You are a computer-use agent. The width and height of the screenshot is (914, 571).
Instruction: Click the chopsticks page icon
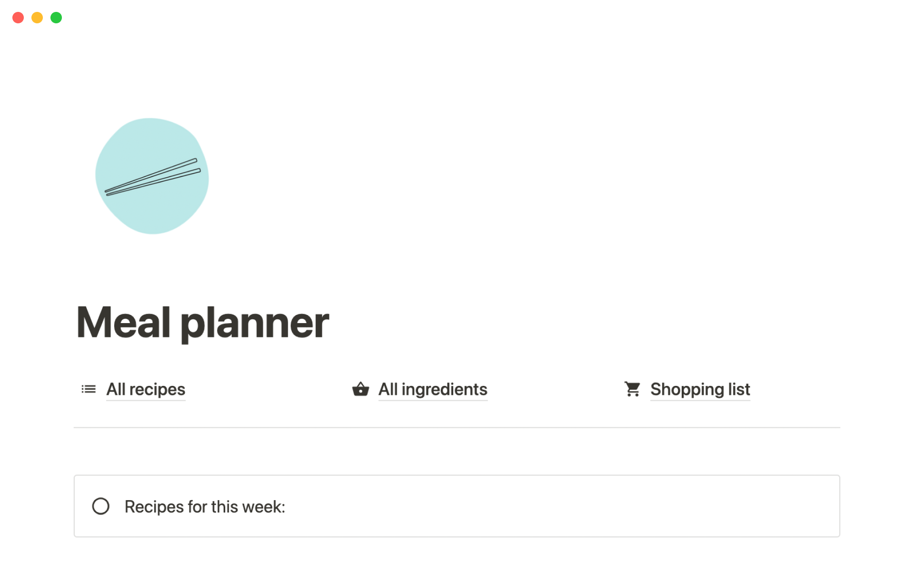(152, 177)
